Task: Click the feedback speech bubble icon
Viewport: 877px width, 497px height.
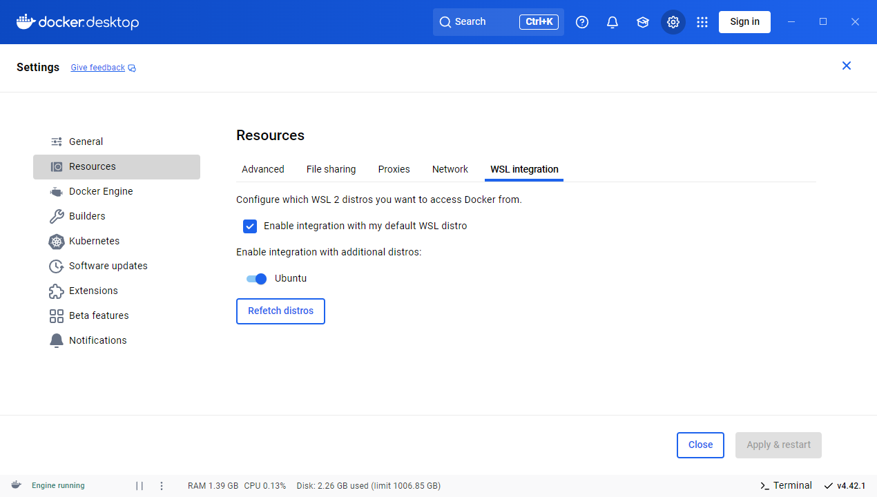Action: coord(132,68)
